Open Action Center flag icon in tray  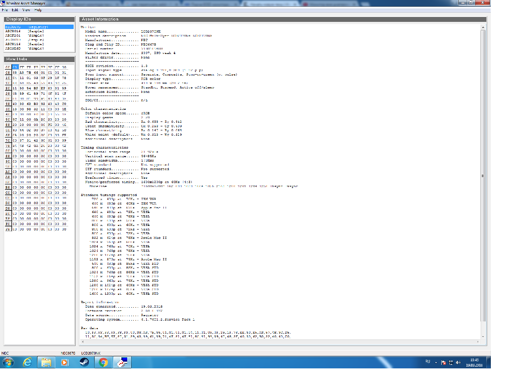coord(444,362)
